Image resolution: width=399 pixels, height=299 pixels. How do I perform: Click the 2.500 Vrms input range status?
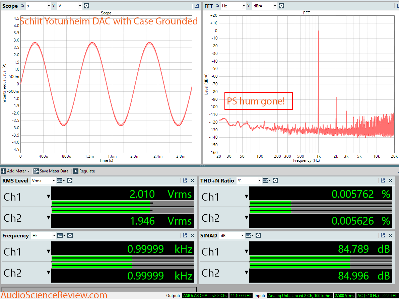(345, 295)
